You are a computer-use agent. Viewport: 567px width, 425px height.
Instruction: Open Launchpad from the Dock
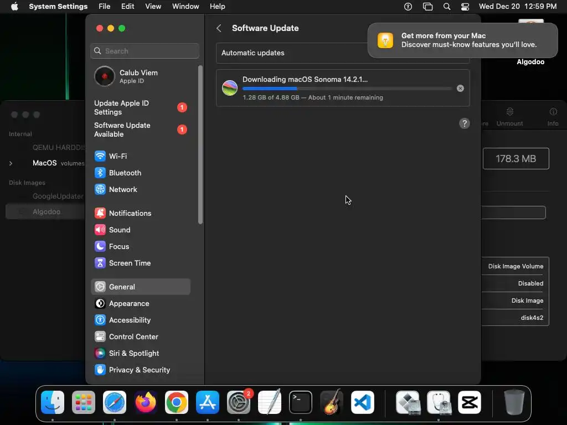click(84, 402)
